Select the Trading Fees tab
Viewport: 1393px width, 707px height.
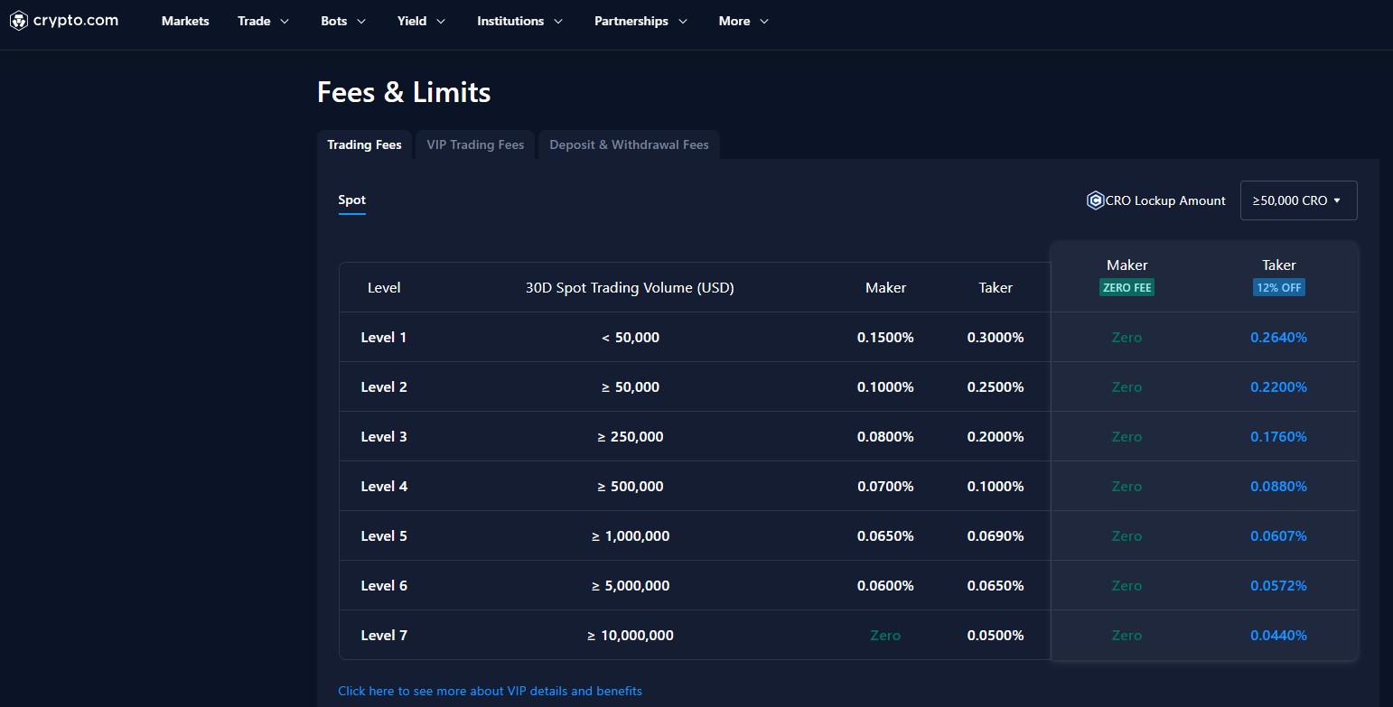pyautogui.click(x=364, y=144)
